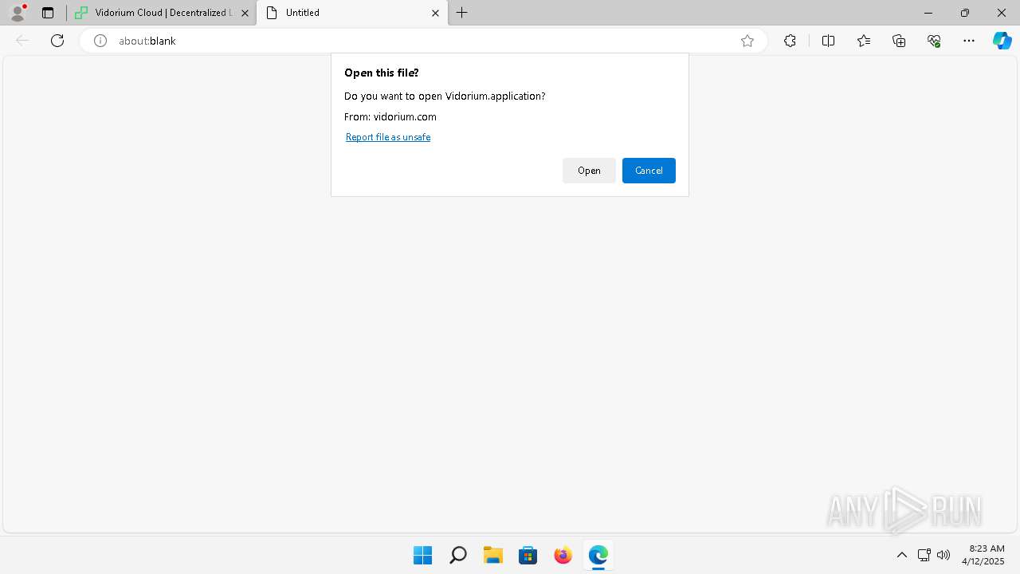Add this page to favorites star
Image resolution: width=1020 pixels, height=574 pixels.
point(747,41)
